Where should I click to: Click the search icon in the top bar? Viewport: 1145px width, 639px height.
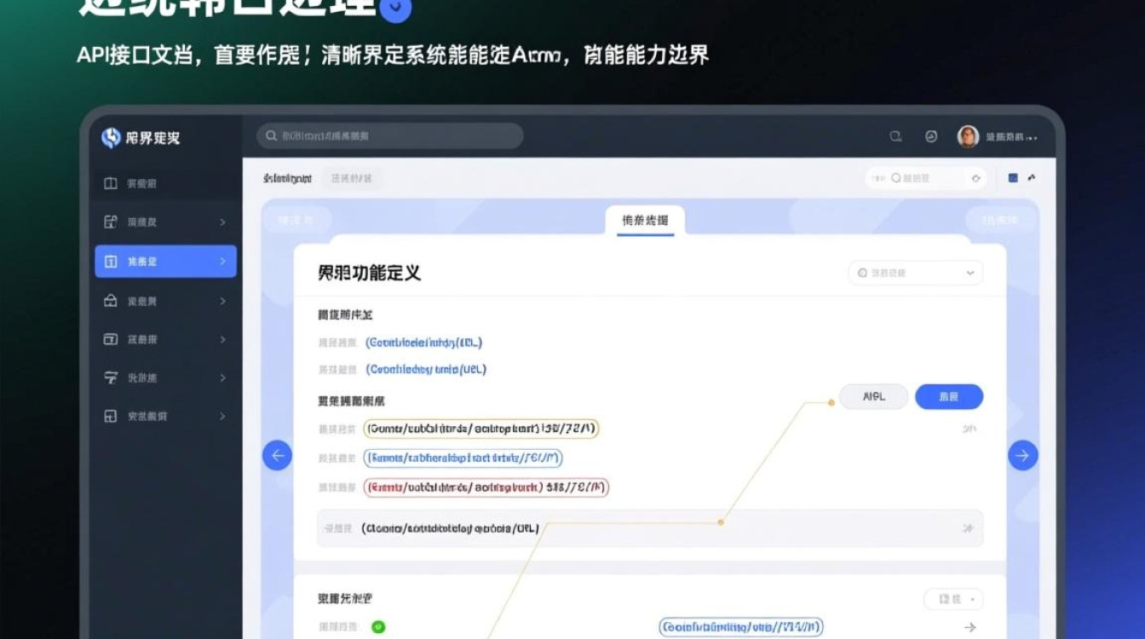point(895,136)
